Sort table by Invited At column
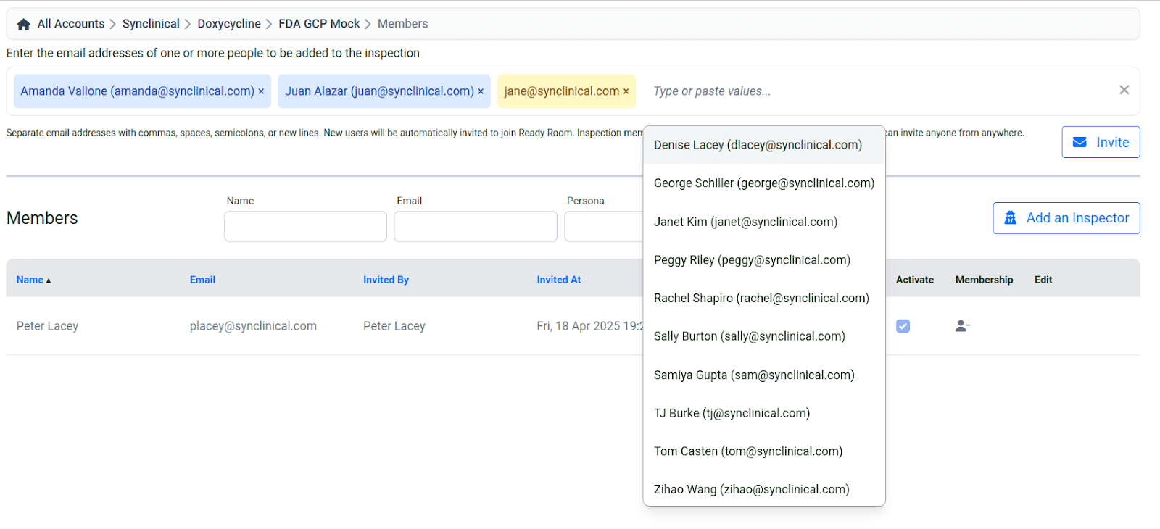This screenshot has height=529, width=1160. (x=558, y=280)
